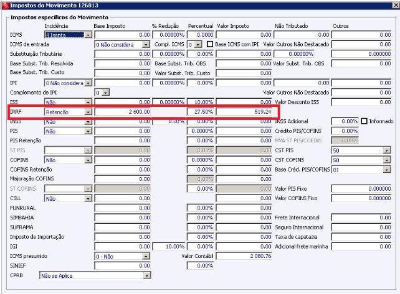Click Valor PIS Fixo field
The width and height of the screenshot is (400, 294).
(x=361, y=188)
